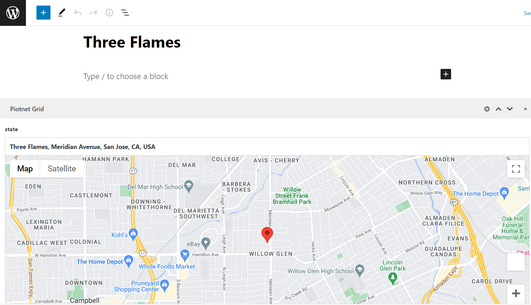This screenshot has height=305, width=531.
Task: Select the Piotnet Grid block header
Action: pos(27,109)
